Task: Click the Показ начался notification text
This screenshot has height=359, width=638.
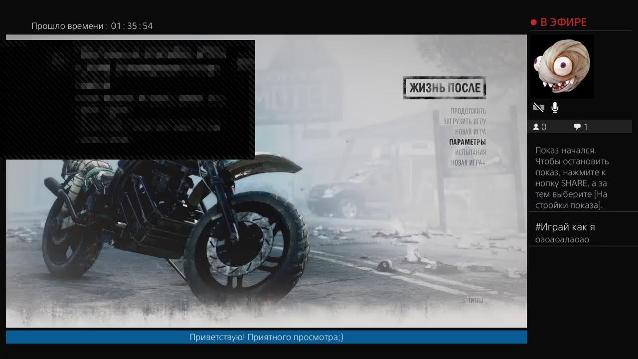Action: 572,178
